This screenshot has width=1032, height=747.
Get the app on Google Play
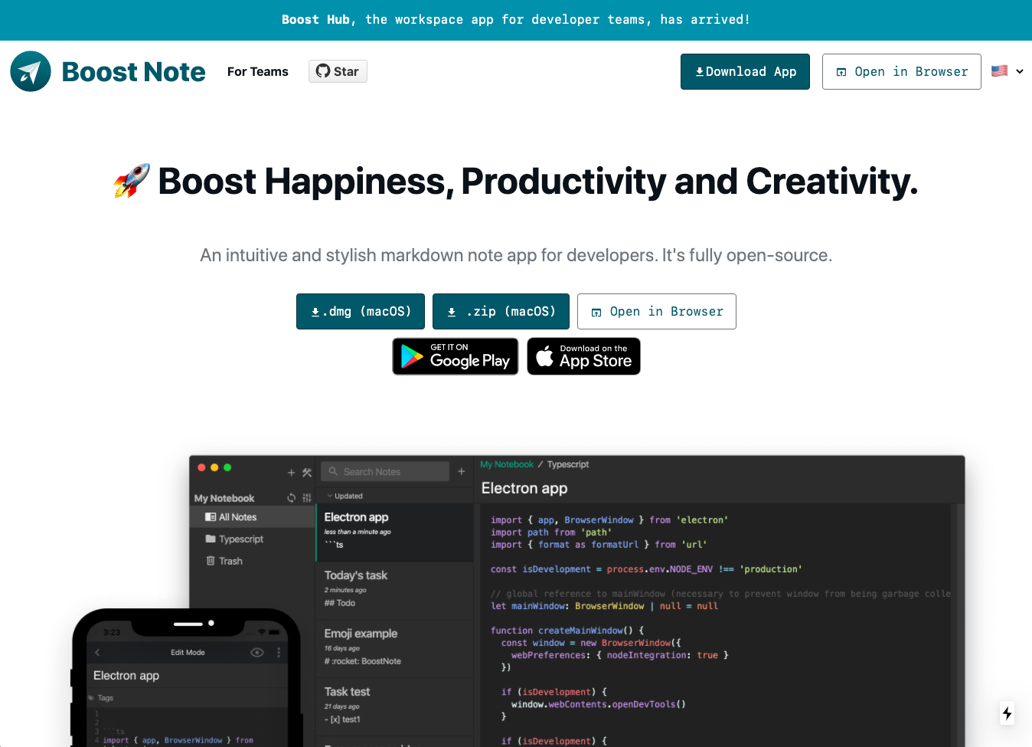click(x=456, y=356)
